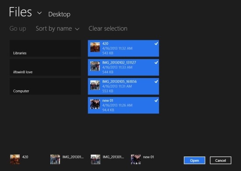Screen dimensions: 241x171
Task: Click the 543 KB size text
Action: (108, 53)
